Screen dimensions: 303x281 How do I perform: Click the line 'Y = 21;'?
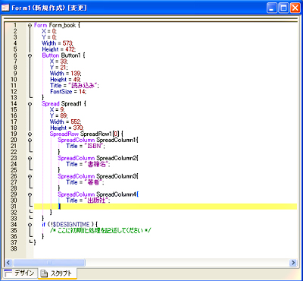click(58, 68)
